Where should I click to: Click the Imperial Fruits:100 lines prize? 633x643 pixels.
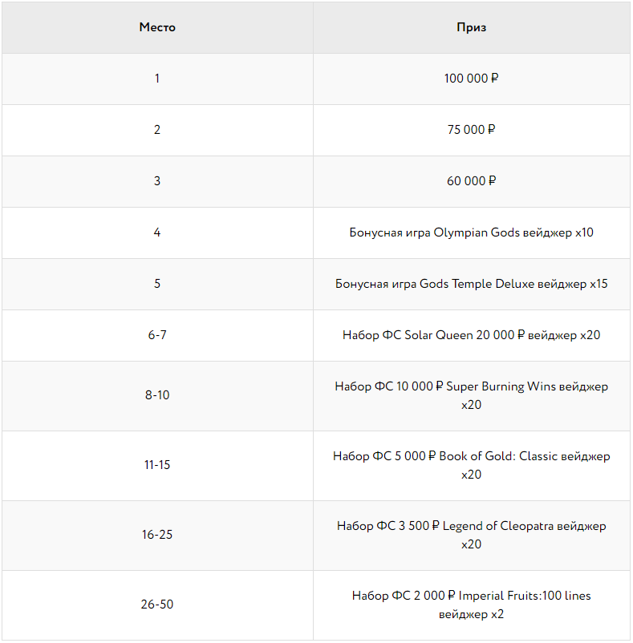pos(472,605)
